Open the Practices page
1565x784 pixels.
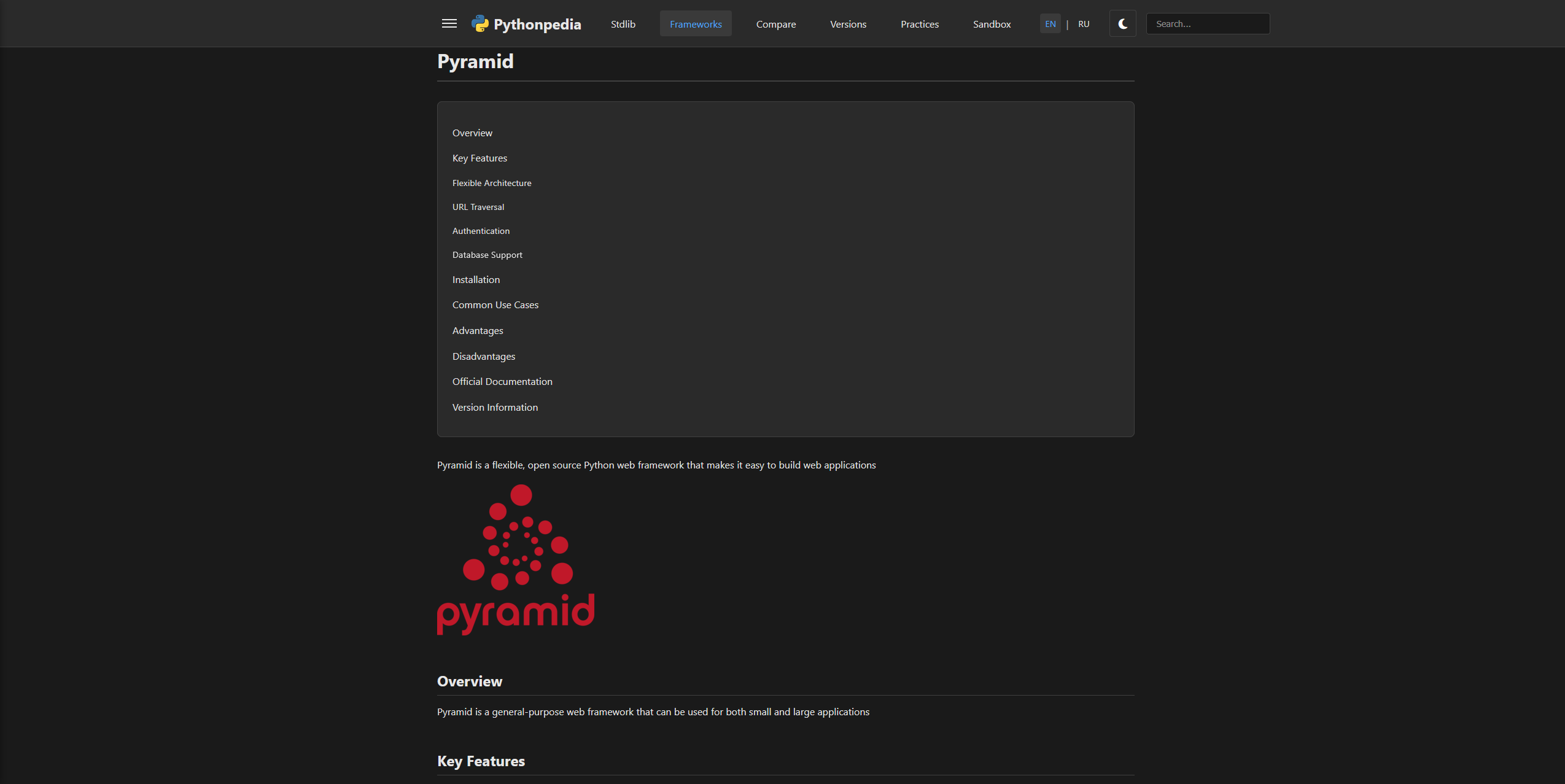coord(919,24)
